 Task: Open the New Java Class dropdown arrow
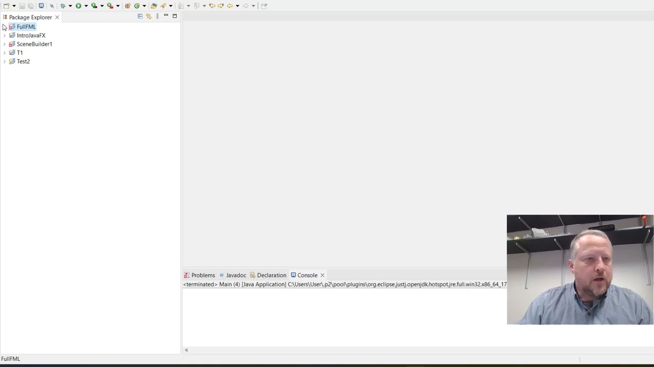[144, 6]
